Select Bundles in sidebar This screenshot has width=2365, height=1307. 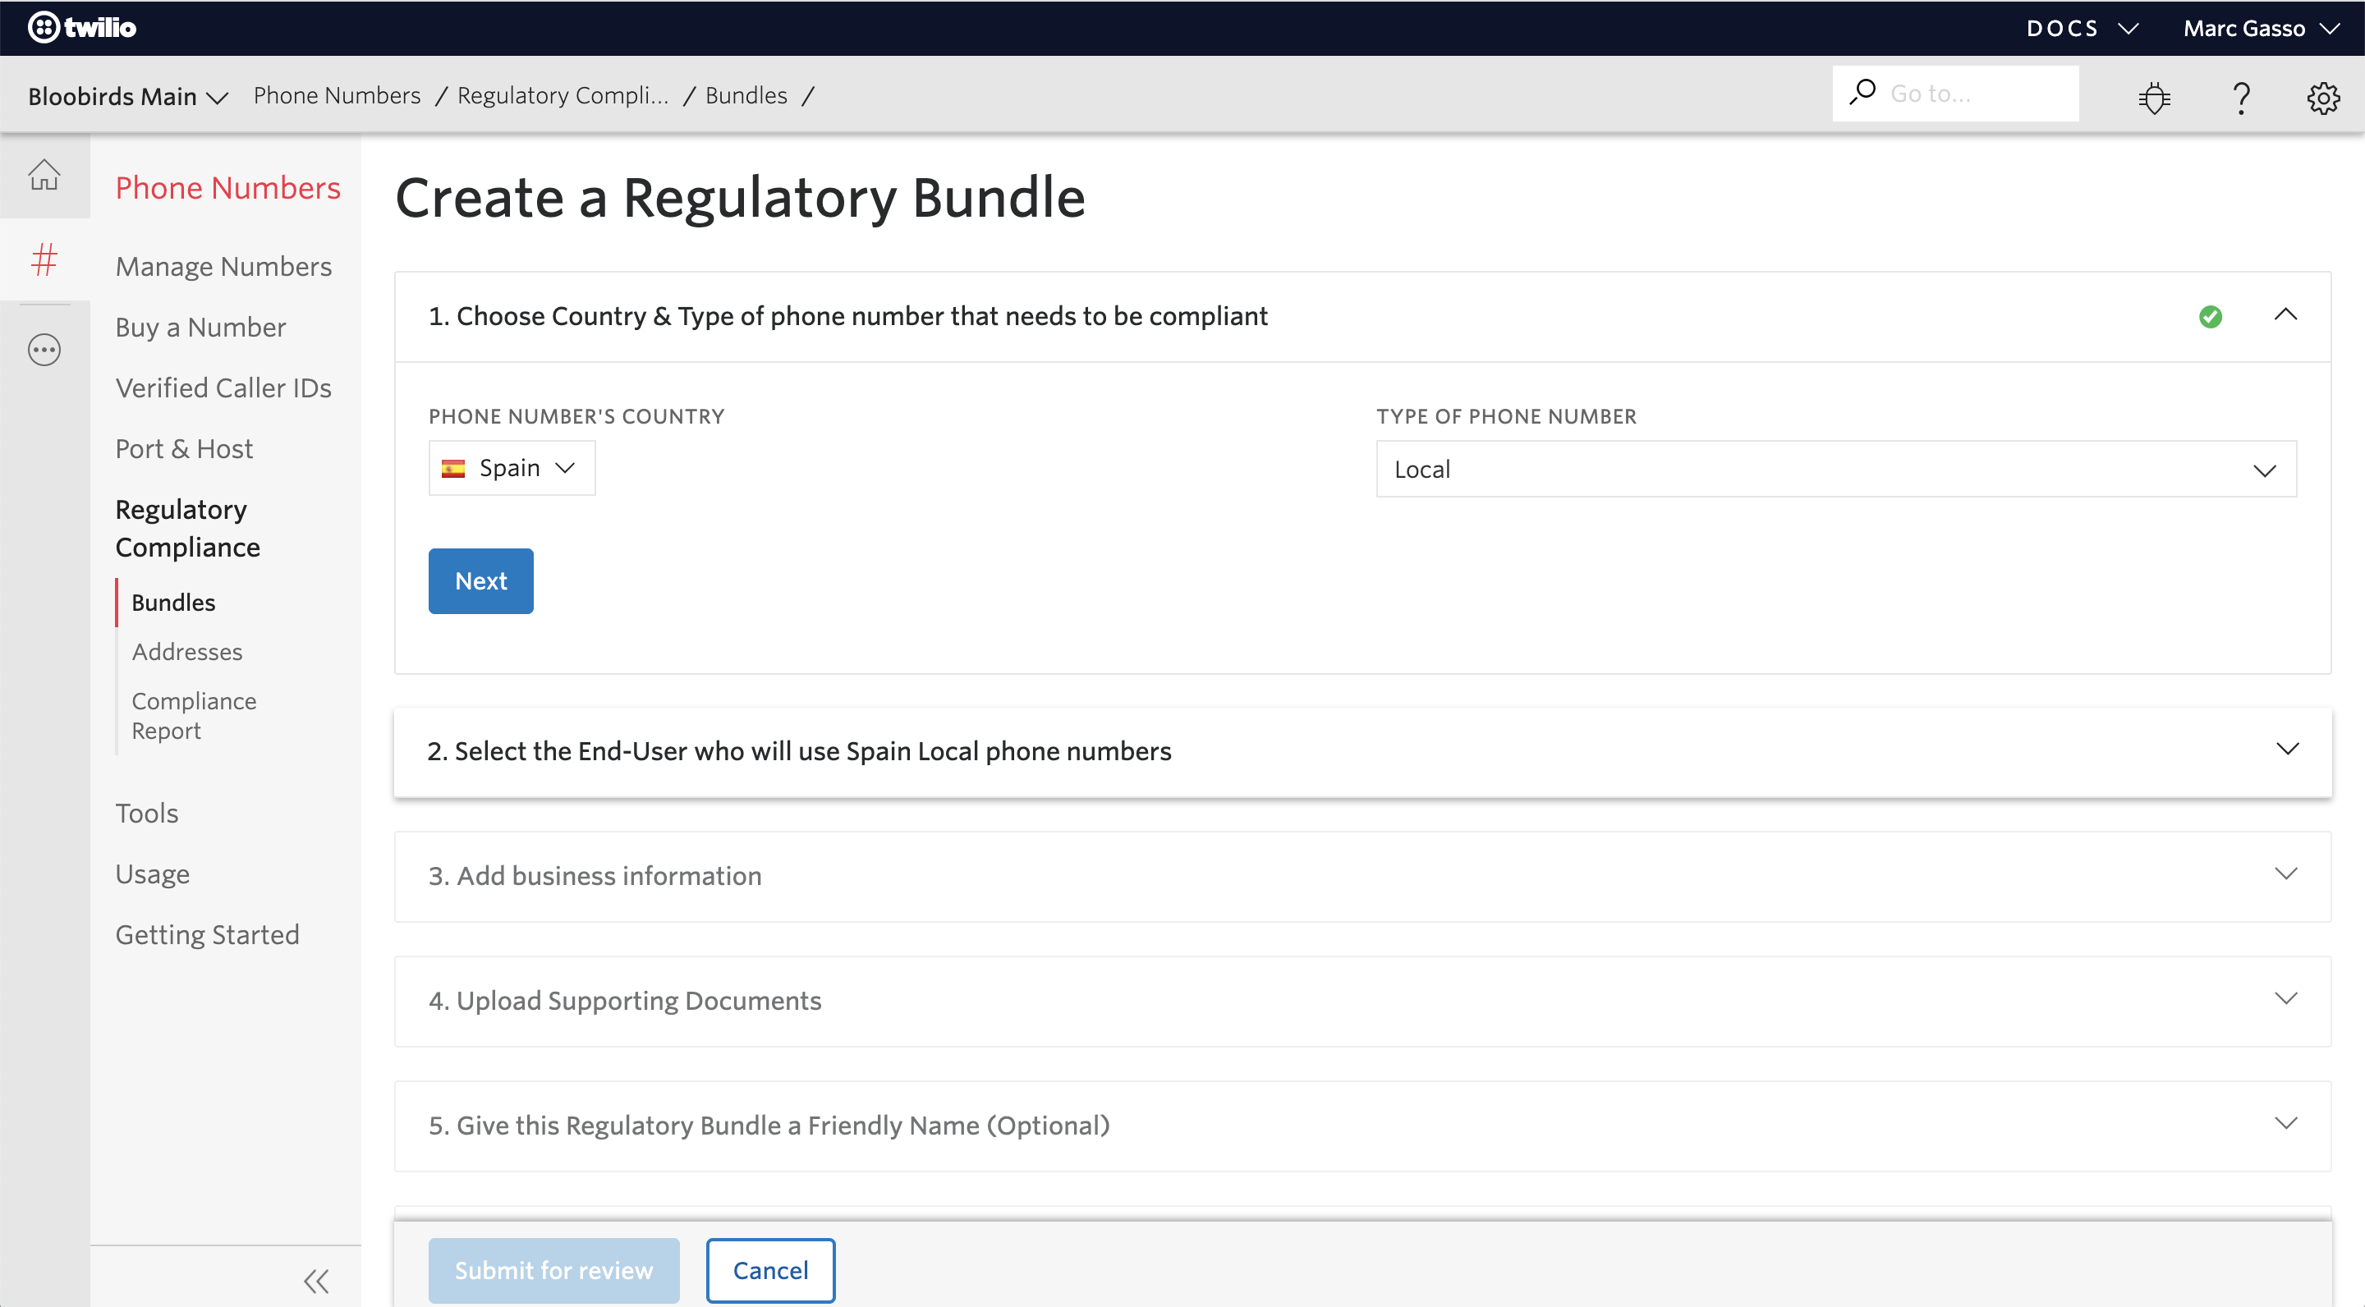point(173,602)
